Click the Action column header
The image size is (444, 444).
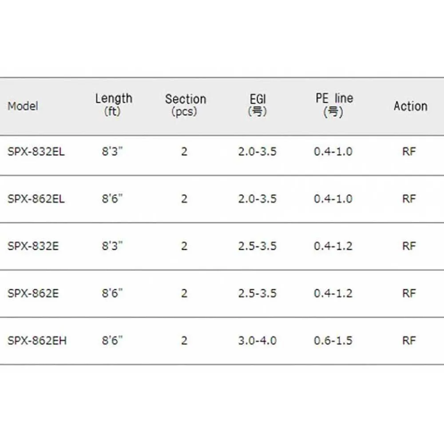[410, 107]
